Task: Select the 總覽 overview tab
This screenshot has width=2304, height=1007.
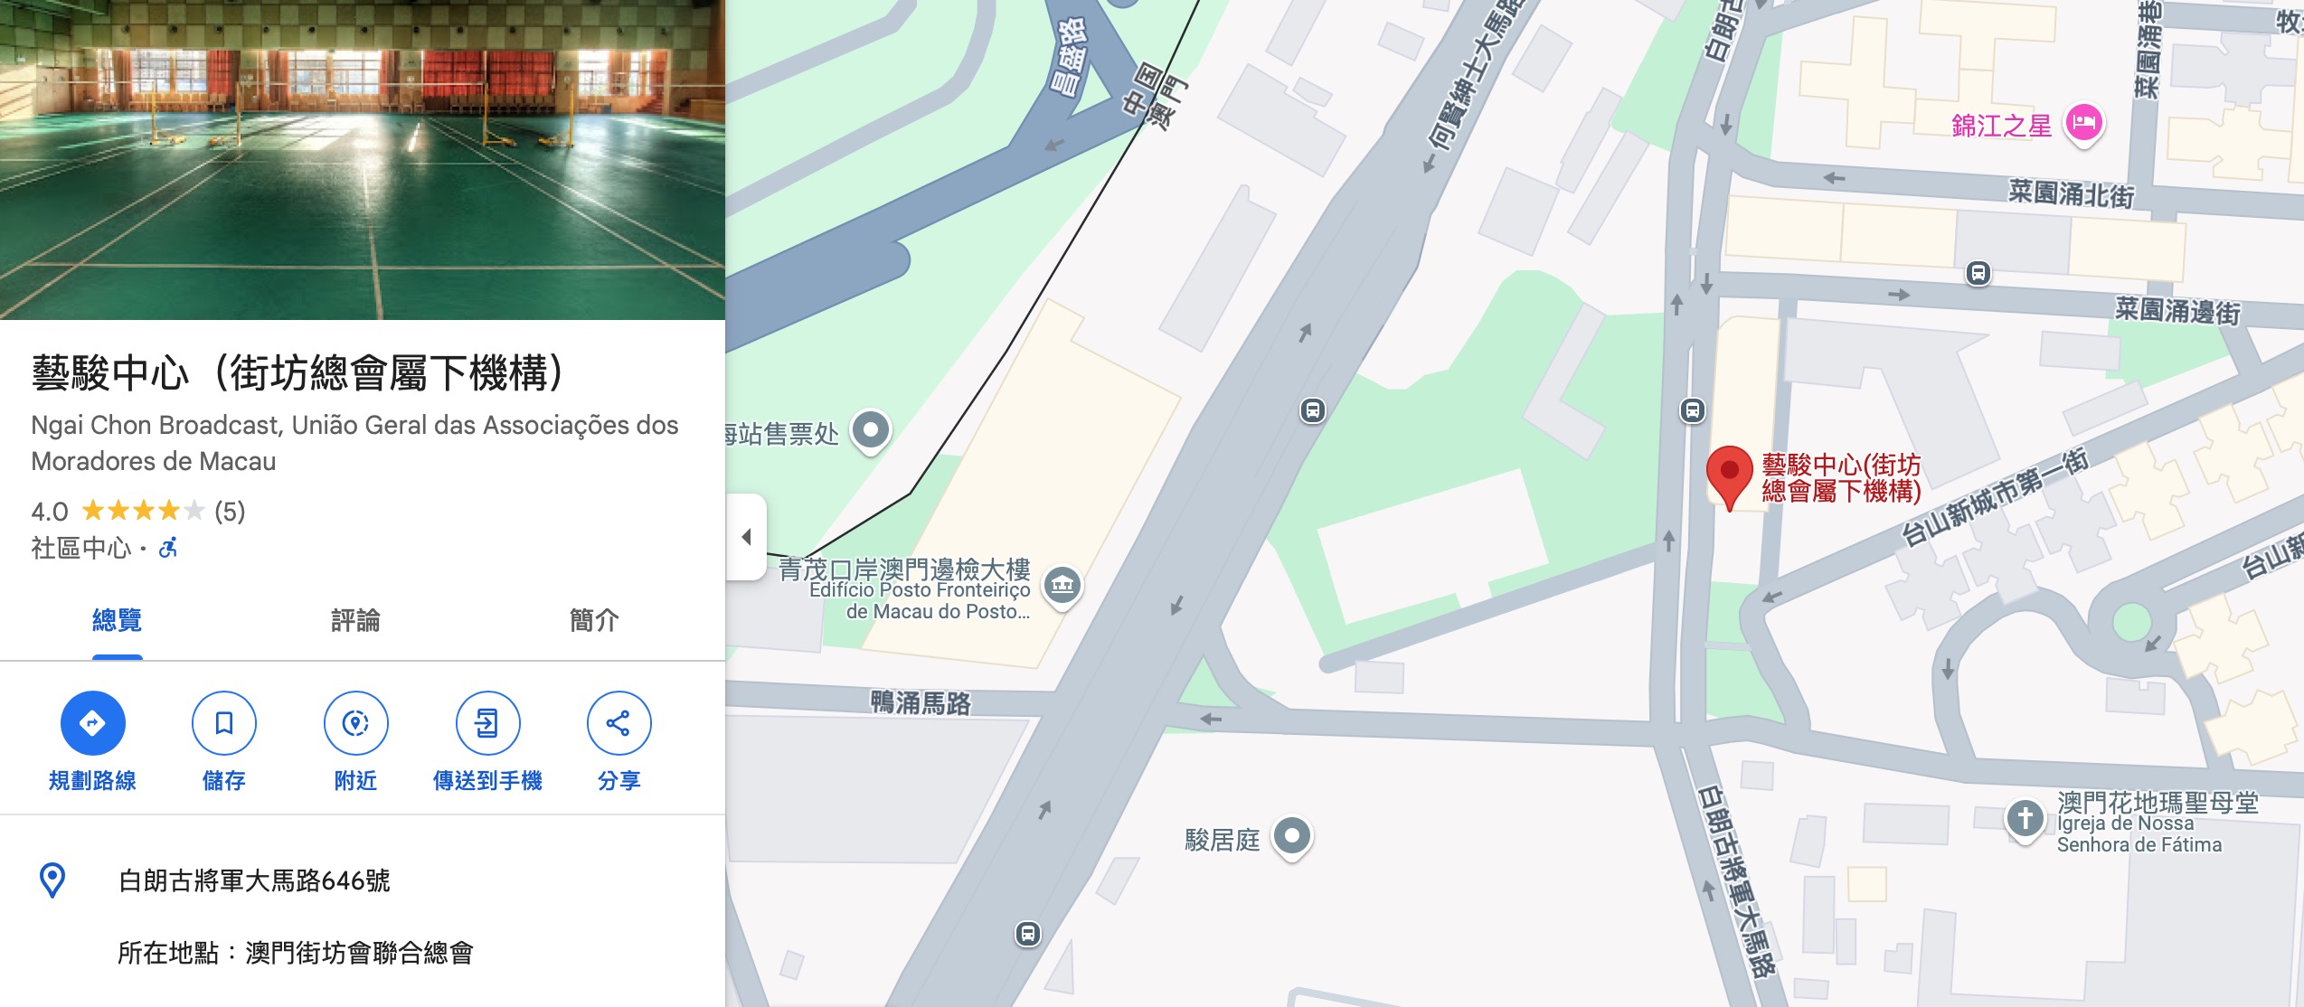Action: tap(117, 621)
